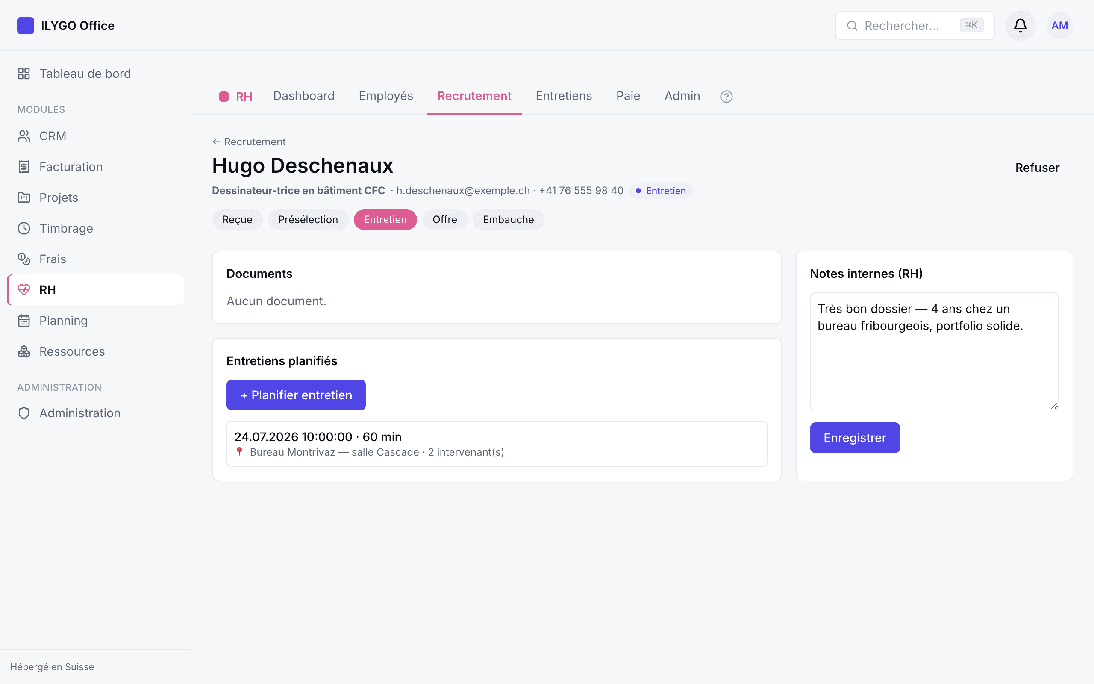Set candidate stage to Embauche
The height and width of the screenshot is (684, 1094).
coord(508,220)
